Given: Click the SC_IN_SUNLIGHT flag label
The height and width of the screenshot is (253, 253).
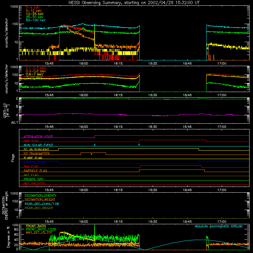Looking at the screenshot, I should point(36,149).
